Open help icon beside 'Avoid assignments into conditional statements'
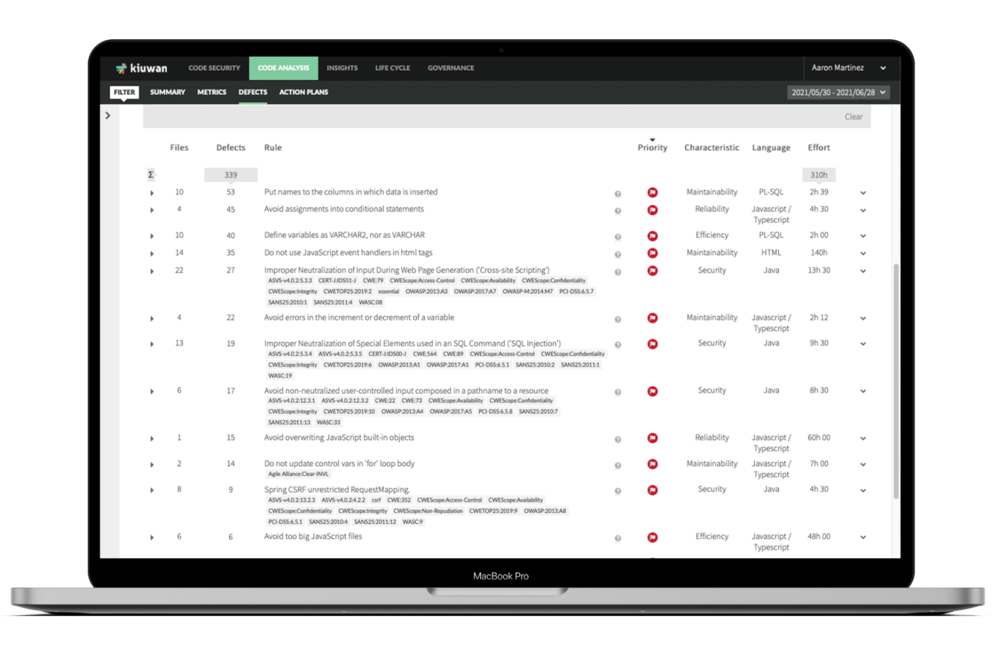The image size is (999, 649). pos(617,211)
